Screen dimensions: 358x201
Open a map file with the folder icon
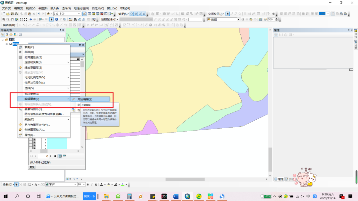pyautogui.click(x=8, y=14)
